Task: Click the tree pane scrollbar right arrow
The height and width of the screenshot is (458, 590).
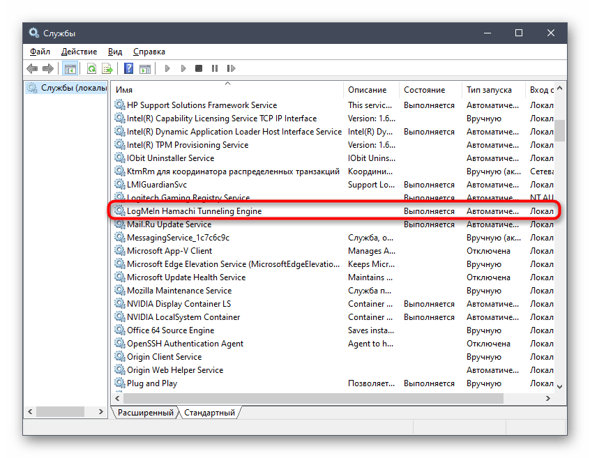Action: (x=101, y=412)
